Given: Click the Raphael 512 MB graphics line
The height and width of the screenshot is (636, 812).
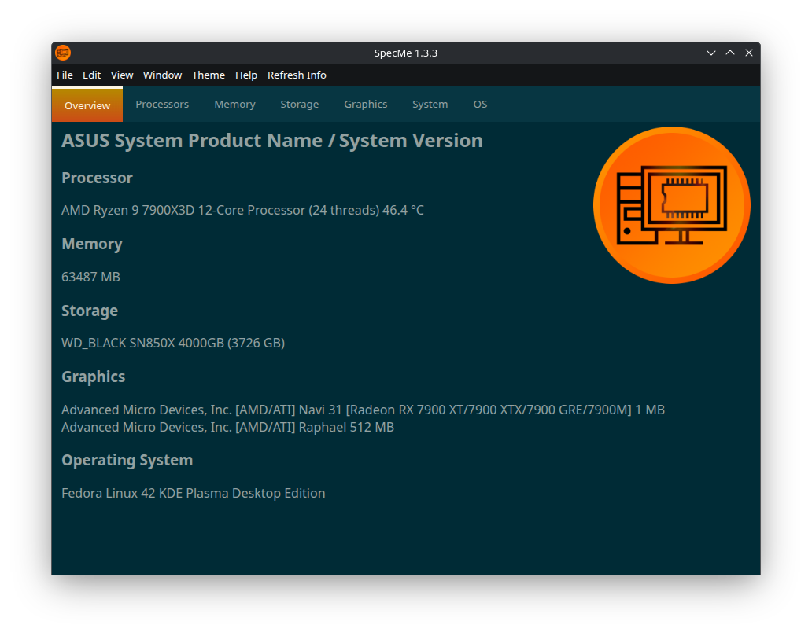Looking at the screenshot, I should (x=228, y=428).
